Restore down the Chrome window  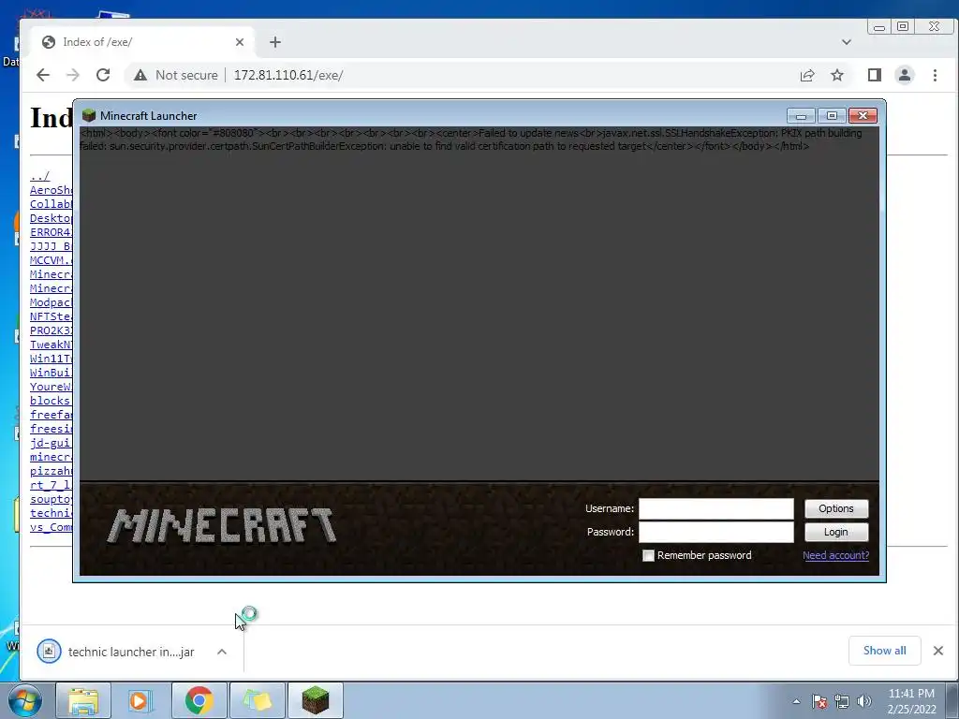pos(903,27)
